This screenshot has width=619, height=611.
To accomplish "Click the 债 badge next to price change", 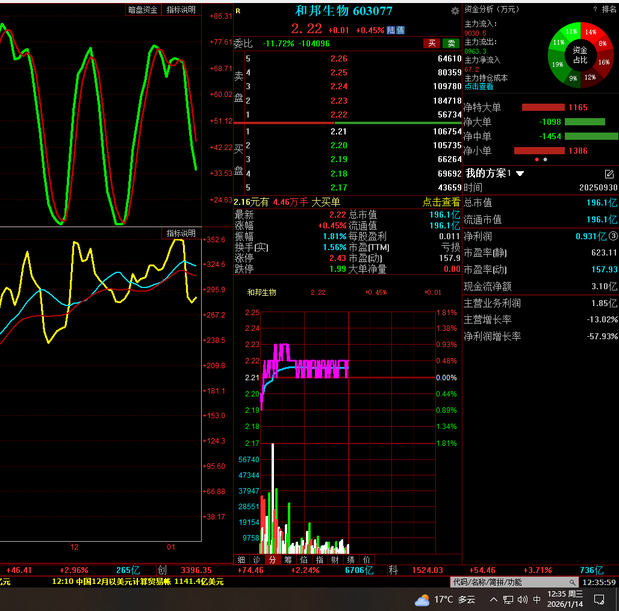I will [400, 30].
